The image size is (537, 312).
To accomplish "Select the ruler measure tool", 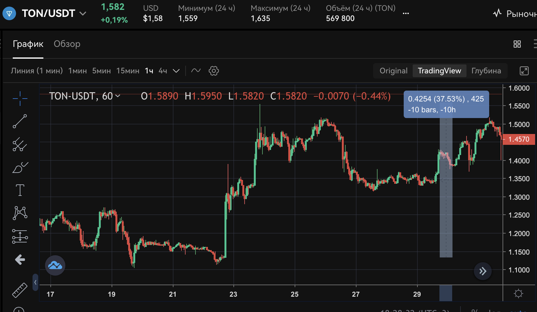I will pyautogui.click(x=20, y=290).
